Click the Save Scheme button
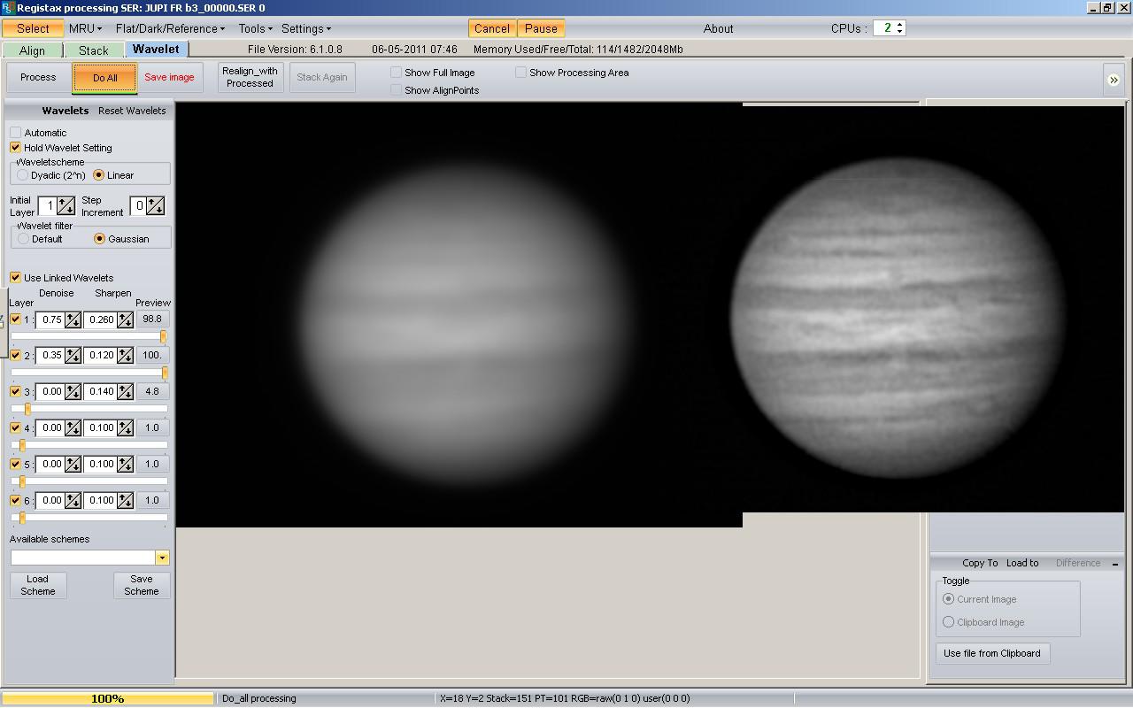The width and height of the screenshot is (1133, 708). pyautogui.click(x=142, y=585)
